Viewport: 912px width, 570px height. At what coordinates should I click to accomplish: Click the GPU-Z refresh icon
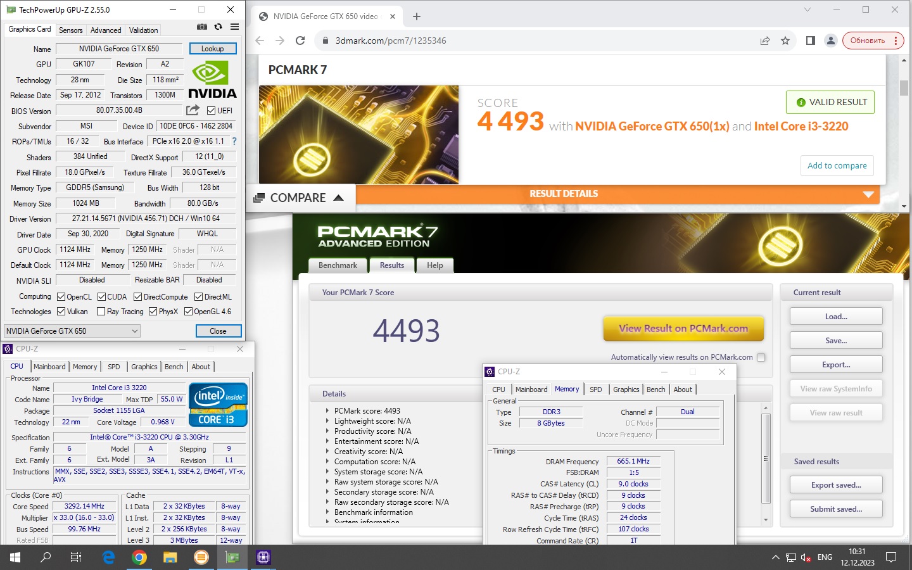pos(218,27)
